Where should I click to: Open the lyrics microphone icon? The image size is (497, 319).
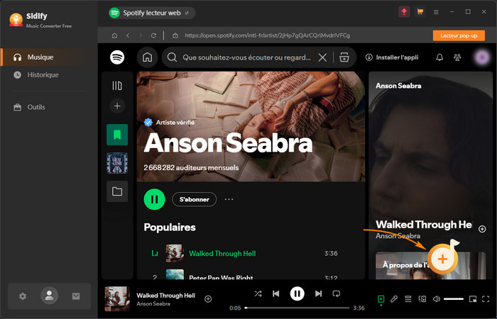coord(395,299)
